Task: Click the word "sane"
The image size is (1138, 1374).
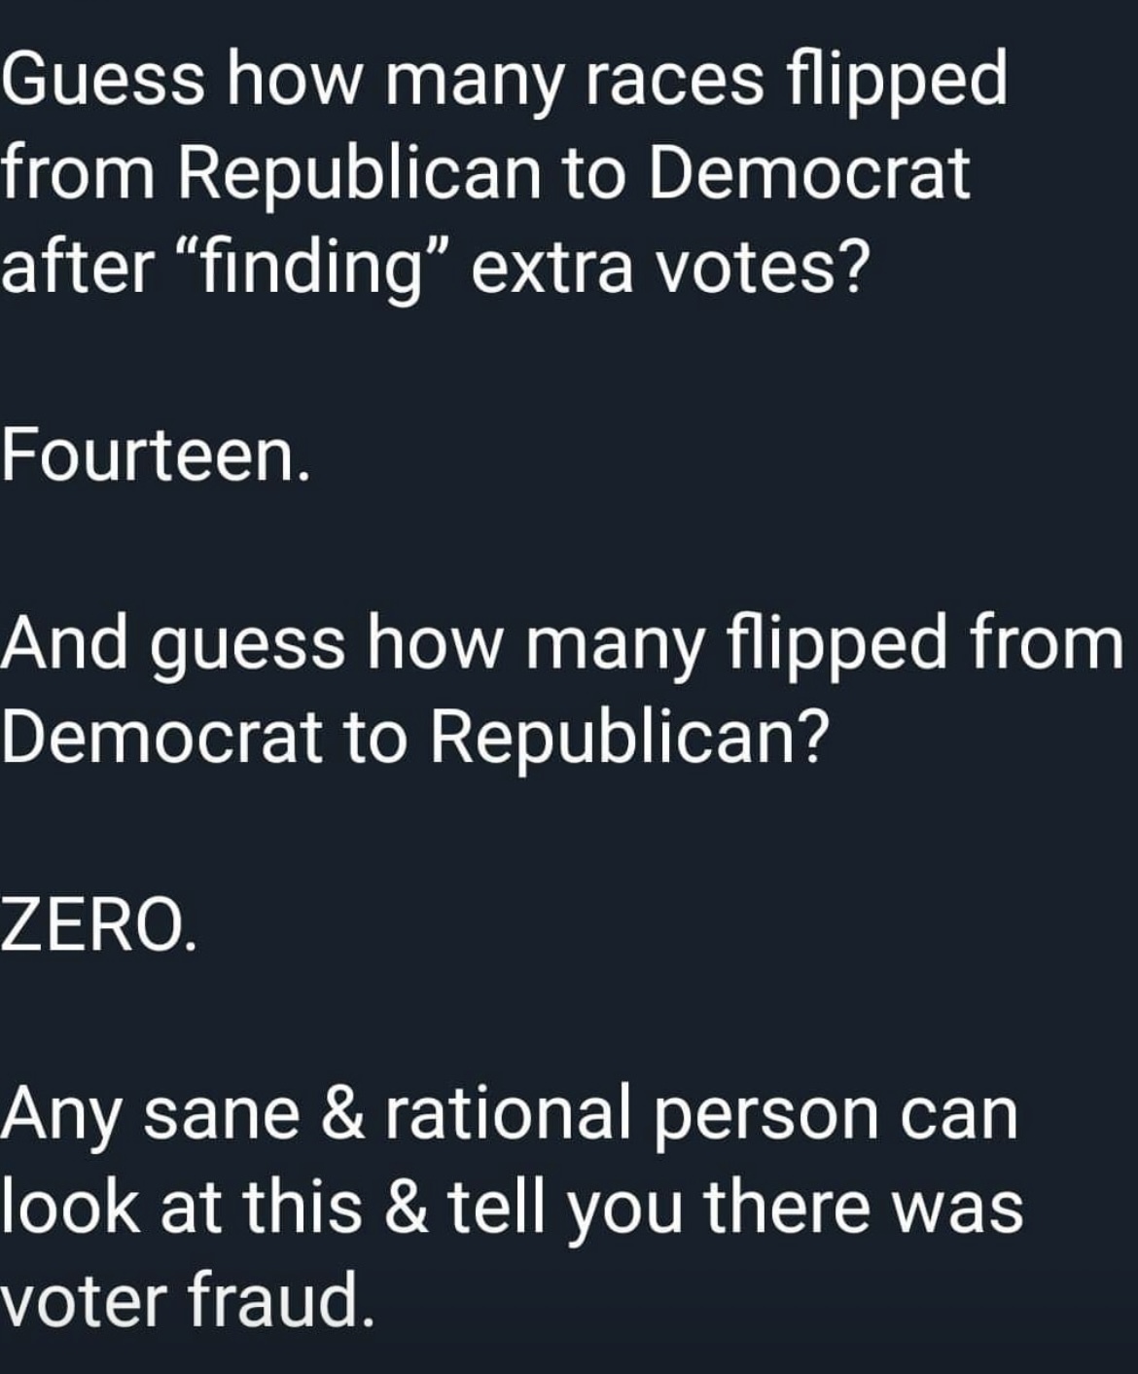Action: click(x=222, y=1116)
